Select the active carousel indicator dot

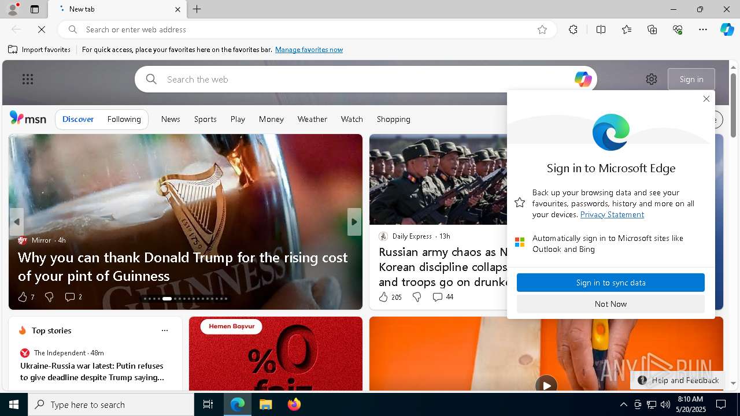tap(167, 299)
